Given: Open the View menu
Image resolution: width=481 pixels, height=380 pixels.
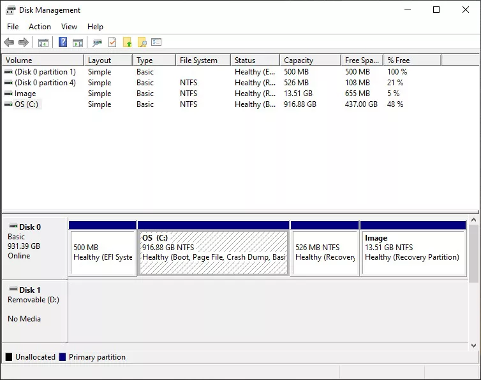Looking at the screenshot, I should (69, 27).
